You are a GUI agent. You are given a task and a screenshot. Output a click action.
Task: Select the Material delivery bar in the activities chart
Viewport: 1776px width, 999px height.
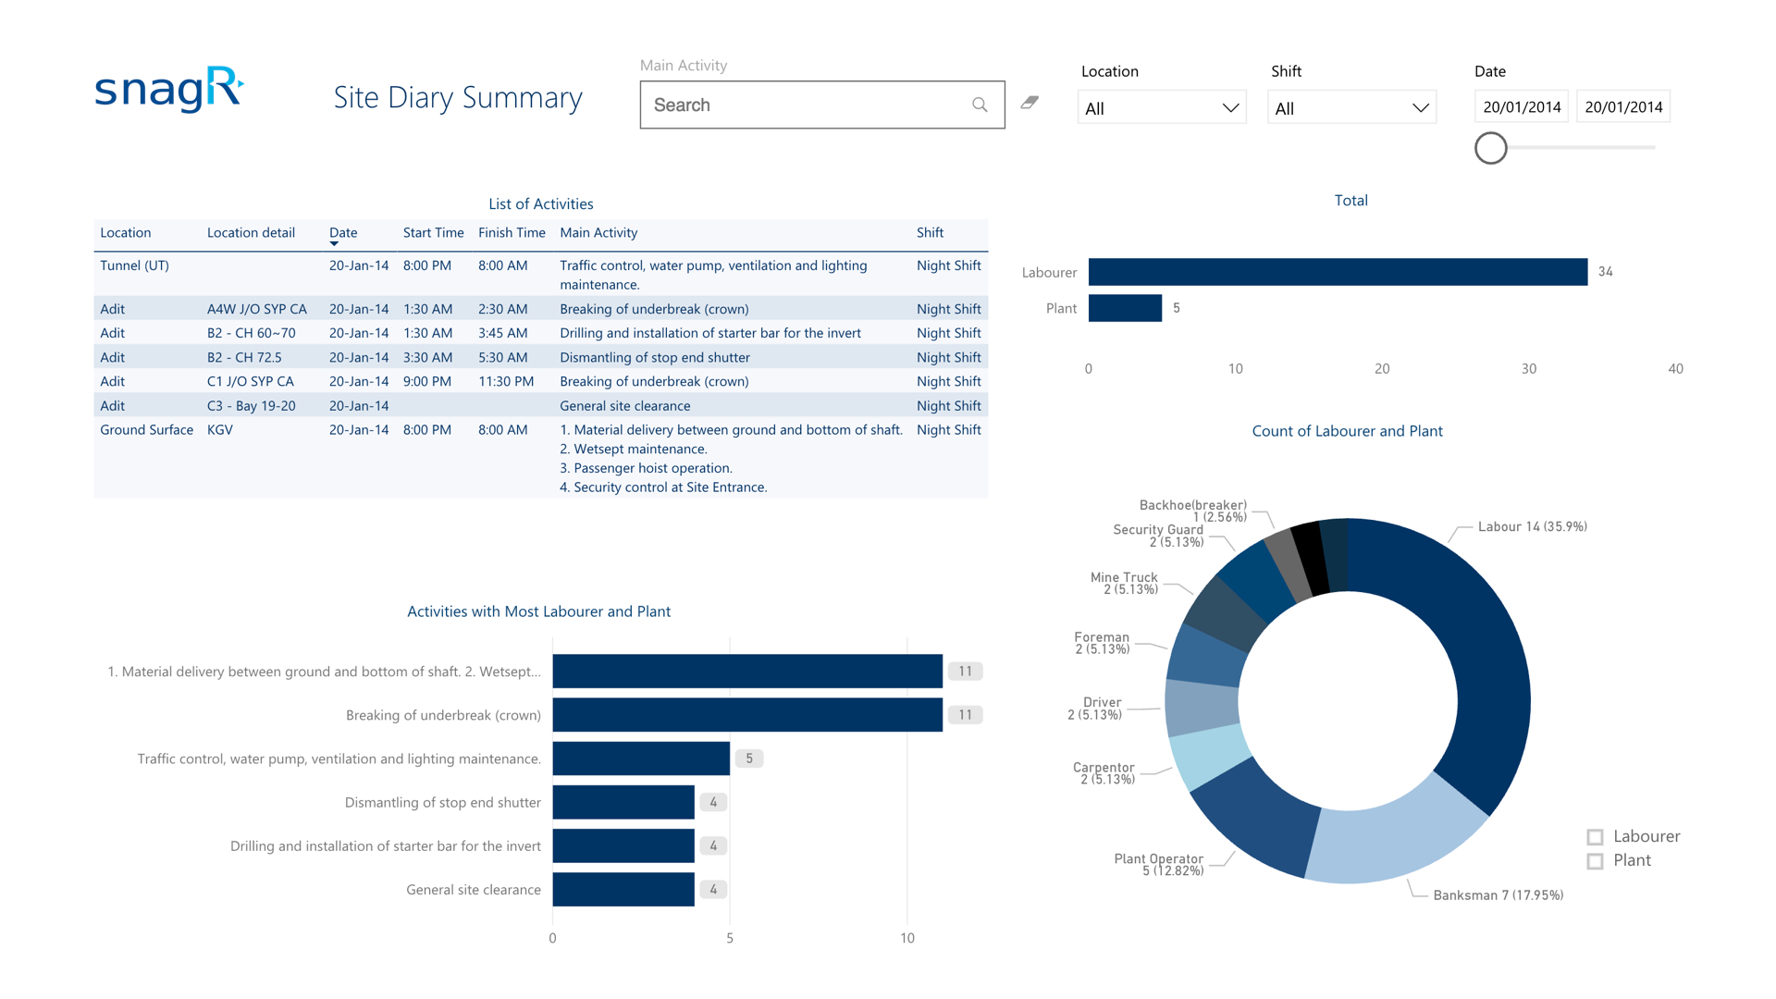pyautogui.click(x=747, y=672)
